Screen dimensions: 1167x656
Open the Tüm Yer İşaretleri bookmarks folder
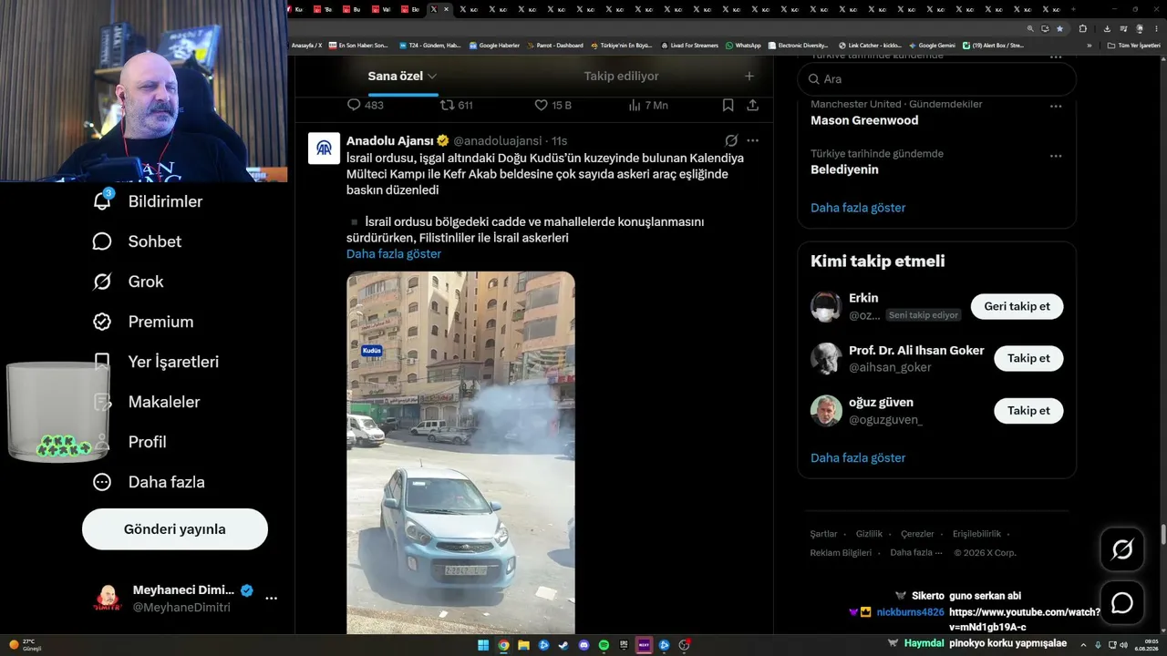click(1133, 45)
